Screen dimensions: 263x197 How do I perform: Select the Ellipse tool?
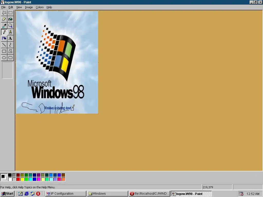click(4, 58)
